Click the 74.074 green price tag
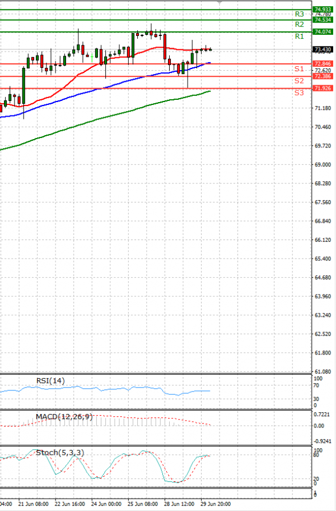Screen dimensions: 336x511 click(323, 31)
